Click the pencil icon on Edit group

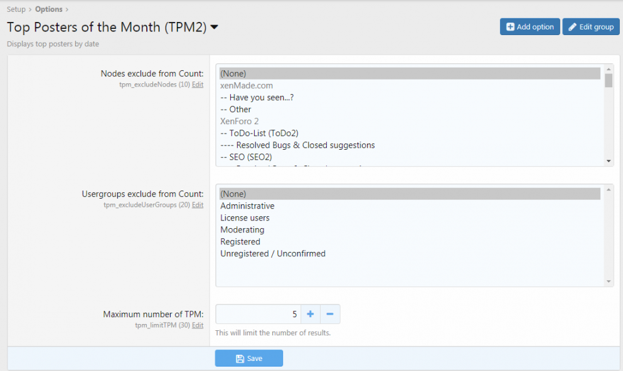click(572, 27)
